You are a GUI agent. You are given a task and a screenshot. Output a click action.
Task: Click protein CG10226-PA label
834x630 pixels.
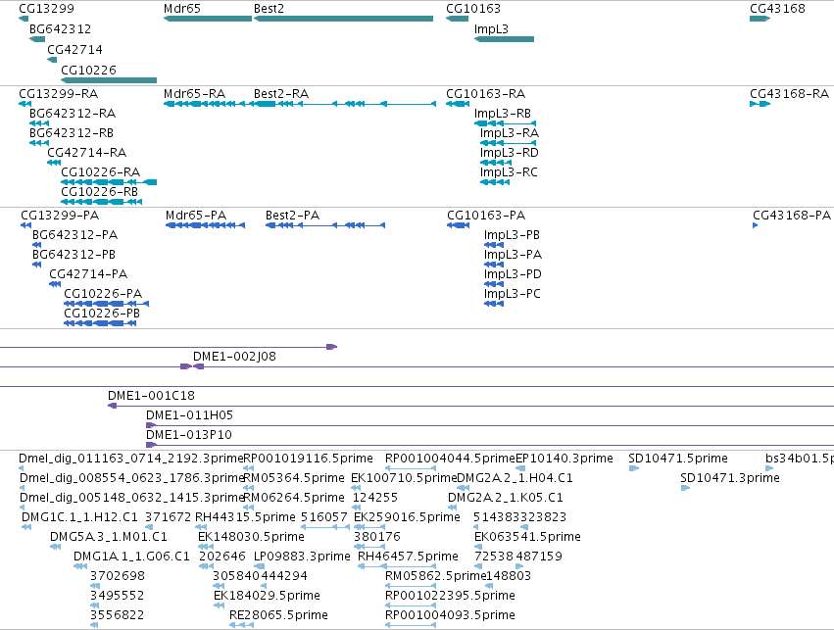[103, 294]
